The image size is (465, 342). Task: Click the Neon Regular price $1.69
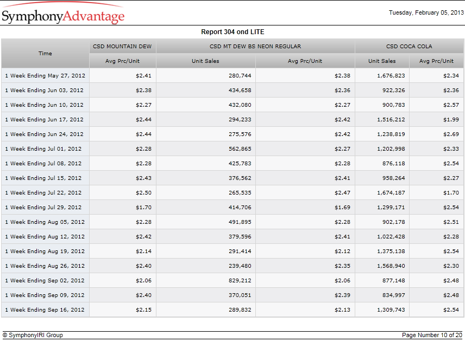(342, 208)
